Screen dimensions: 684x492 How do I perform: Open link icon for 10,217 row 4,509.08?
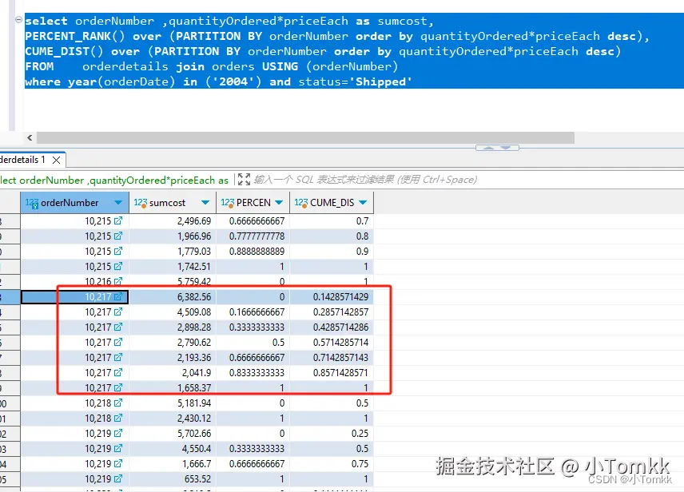pyautogui.click(x=118, y=311)
